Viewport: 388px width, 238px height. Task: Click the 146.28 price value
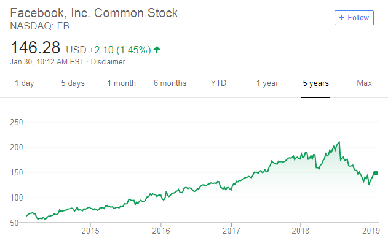(36, 48)
